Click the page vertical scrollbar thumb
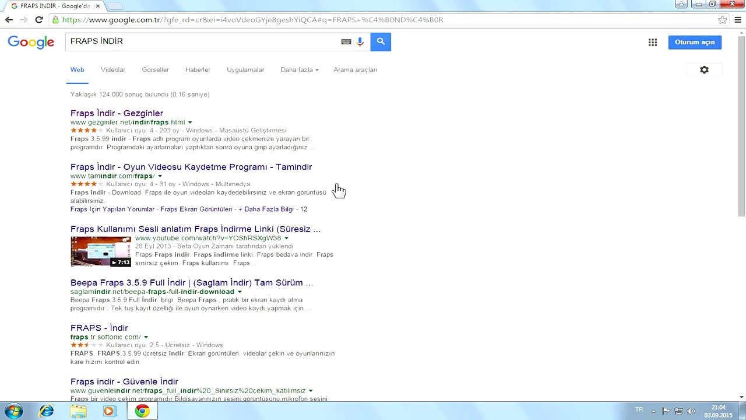 (741, 125)
